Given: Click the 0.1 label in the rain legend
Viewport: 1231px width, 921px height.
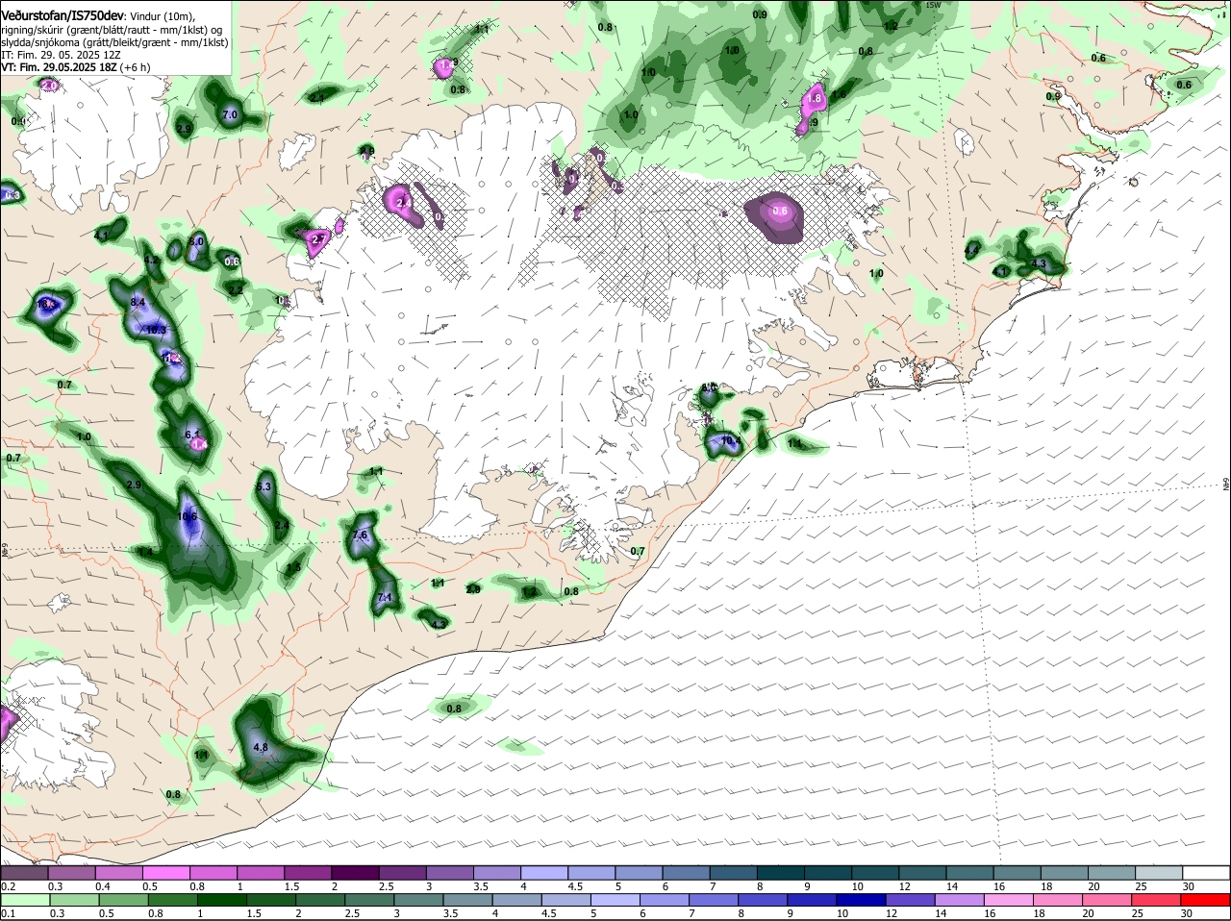Looking at the screenshot, I should click(x=8, y=913).
